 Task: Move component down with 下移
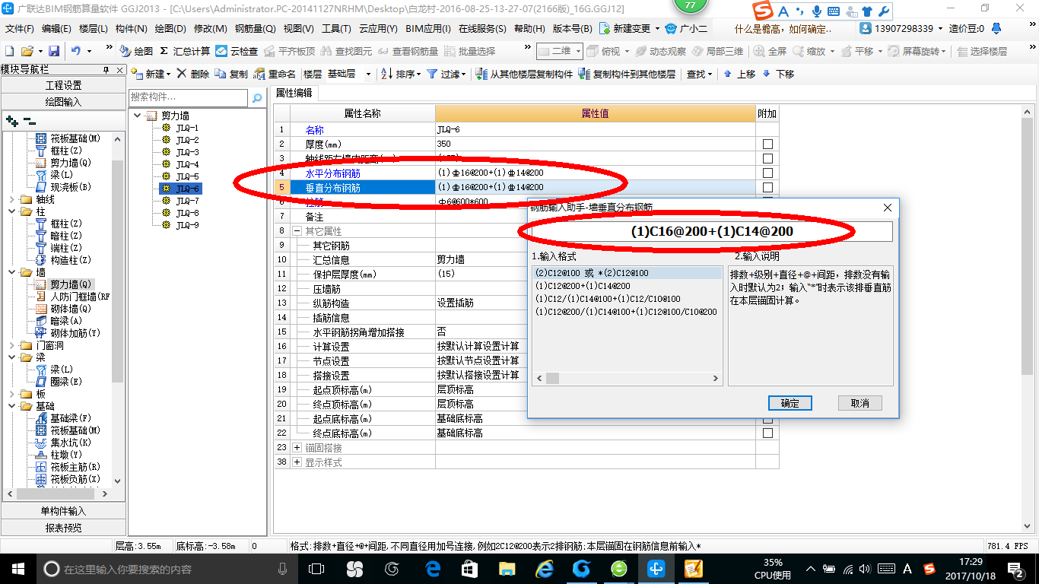point(778,74)
